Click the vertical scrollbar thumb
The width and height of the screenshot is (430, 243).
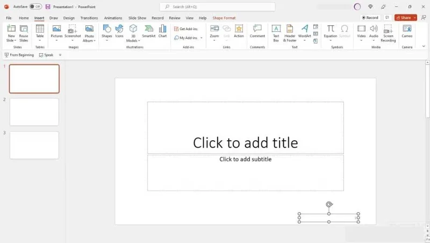coord(427,91)
